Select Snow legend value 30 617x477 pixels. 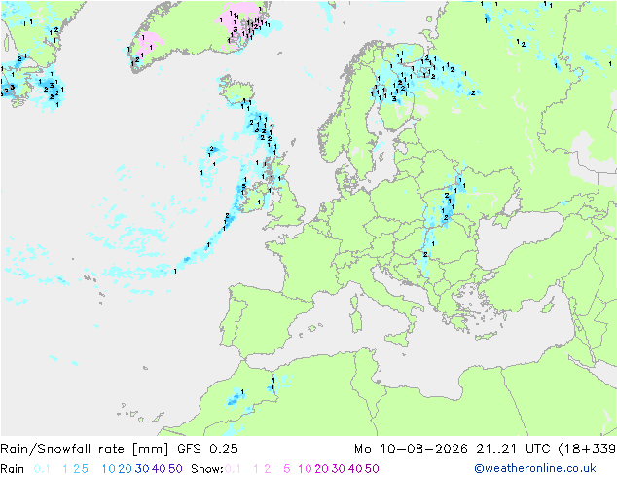click(339, 469)
